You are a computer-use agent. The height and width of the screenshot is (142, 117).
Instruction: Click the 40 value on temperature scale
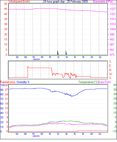(115, 85)
